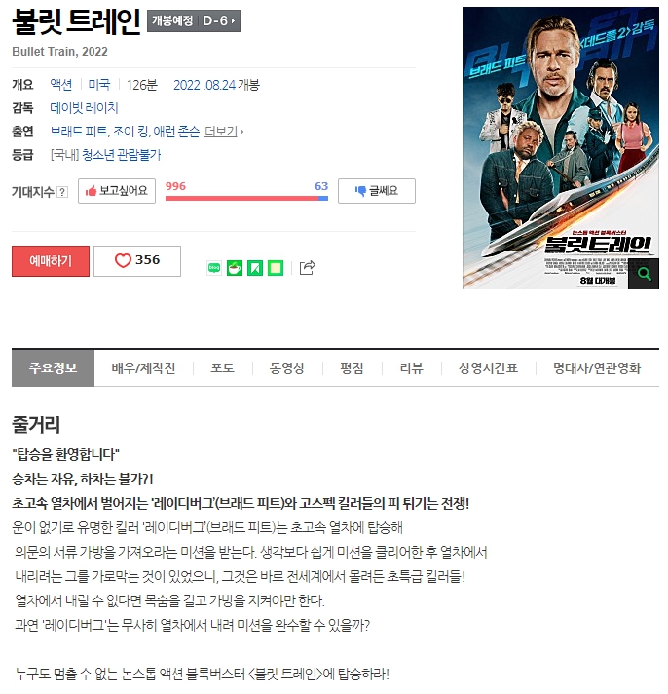This screenshot has height=694, width=668.
Task: Expand the cast list with 더보기
Action: tap(224, 132)
